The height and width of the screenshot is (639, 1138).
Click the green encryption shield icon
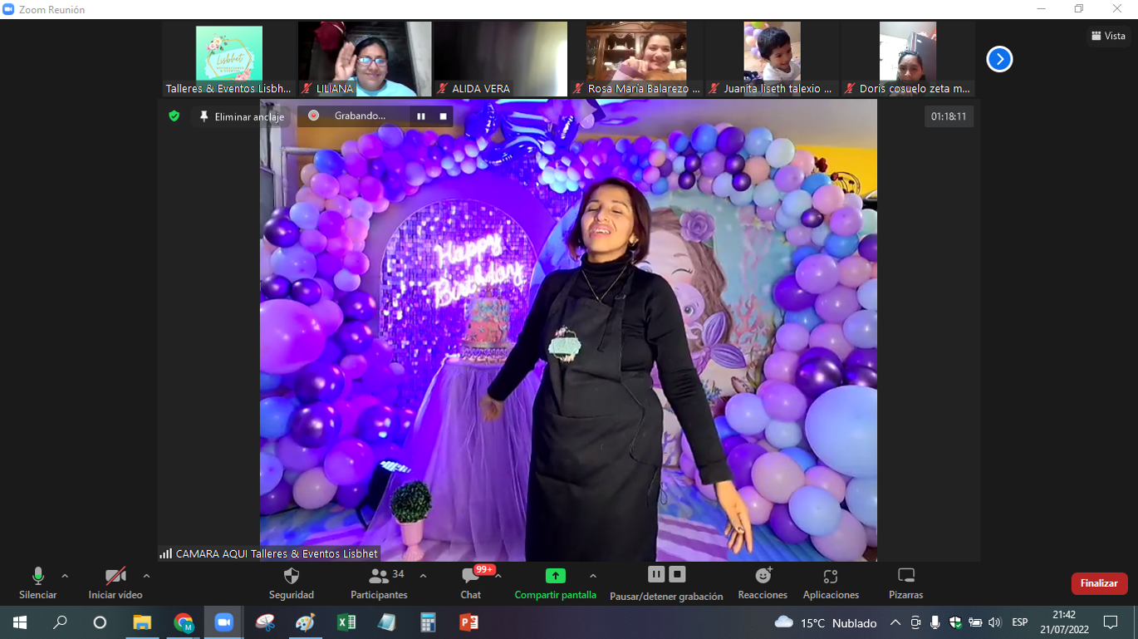point(174,116)
